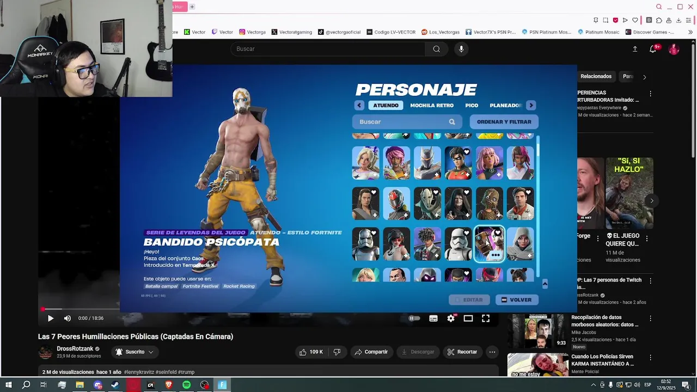Select the PLANEADOR tab
Viewport: 697px width, 392px height.
point(506,106)
